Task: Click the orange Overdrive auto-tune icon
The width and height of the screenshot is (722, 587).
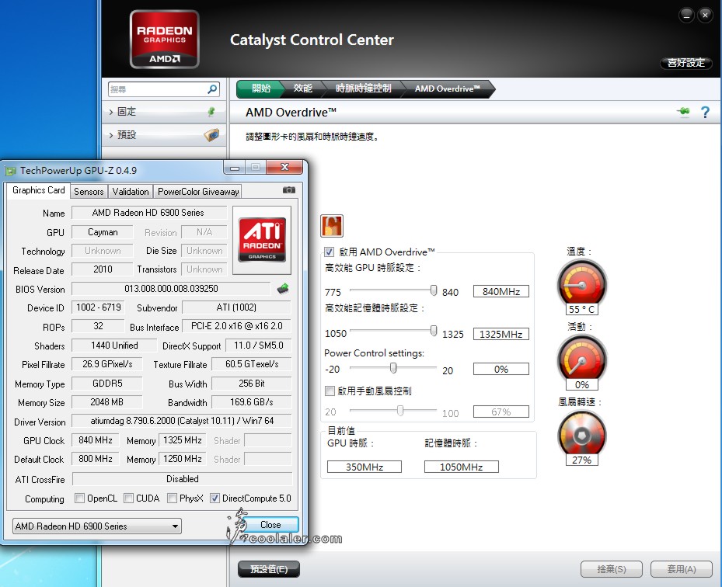Action: tap(332, 226)
